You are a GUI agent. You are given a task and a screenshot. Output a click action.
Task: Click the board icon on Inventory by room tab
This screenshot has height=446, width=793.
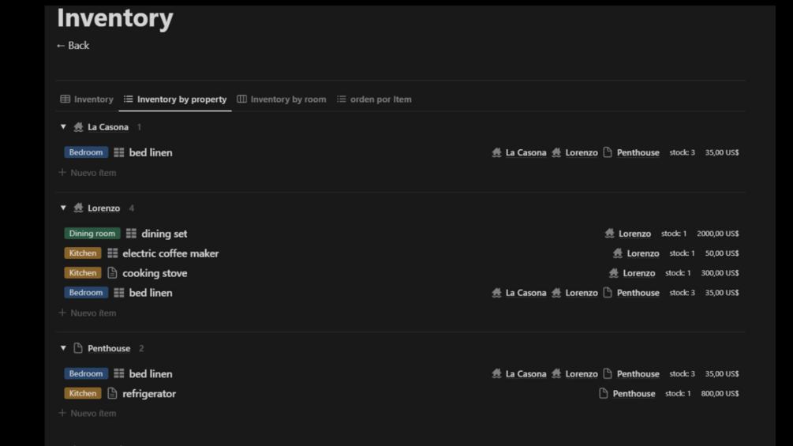[242, 99]
